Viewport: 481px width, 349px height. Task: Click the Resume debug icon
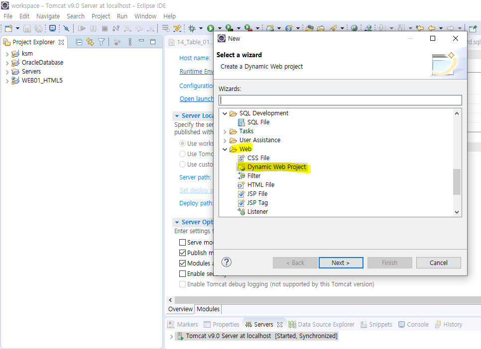[x=82, y=28]
